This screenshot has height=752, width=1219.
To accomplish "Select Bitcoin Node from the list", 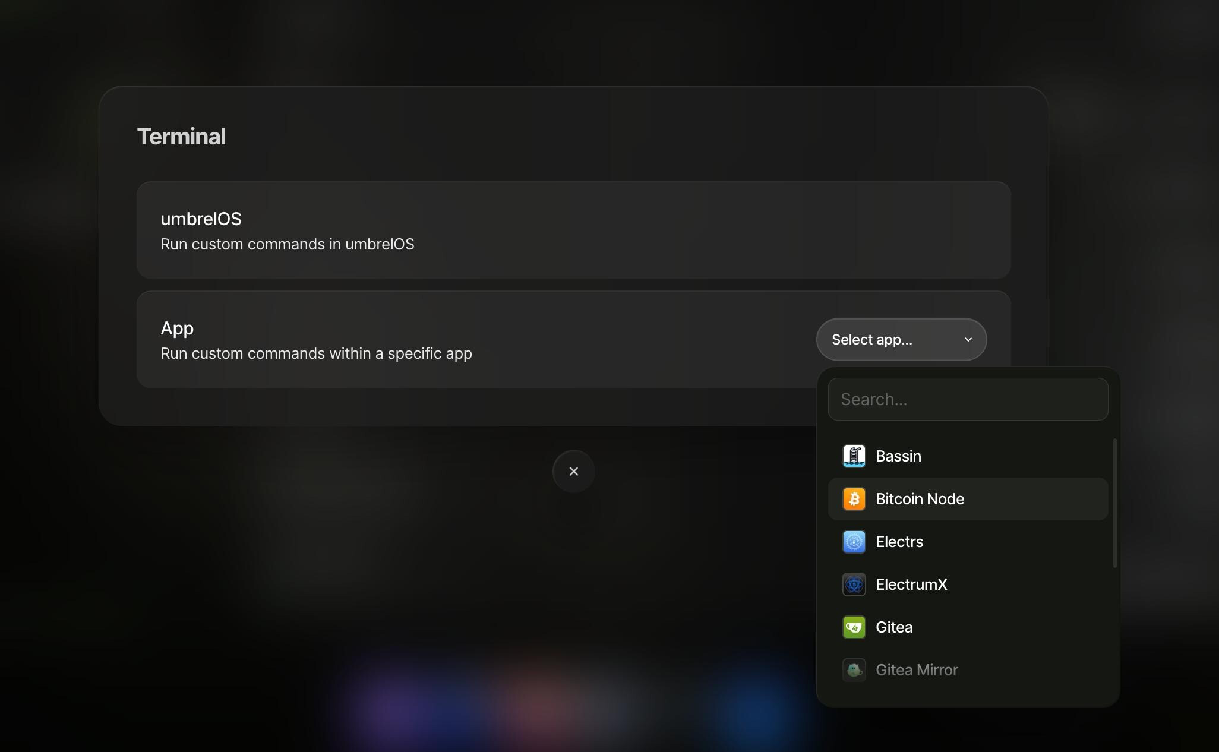I will pos(920,499).
